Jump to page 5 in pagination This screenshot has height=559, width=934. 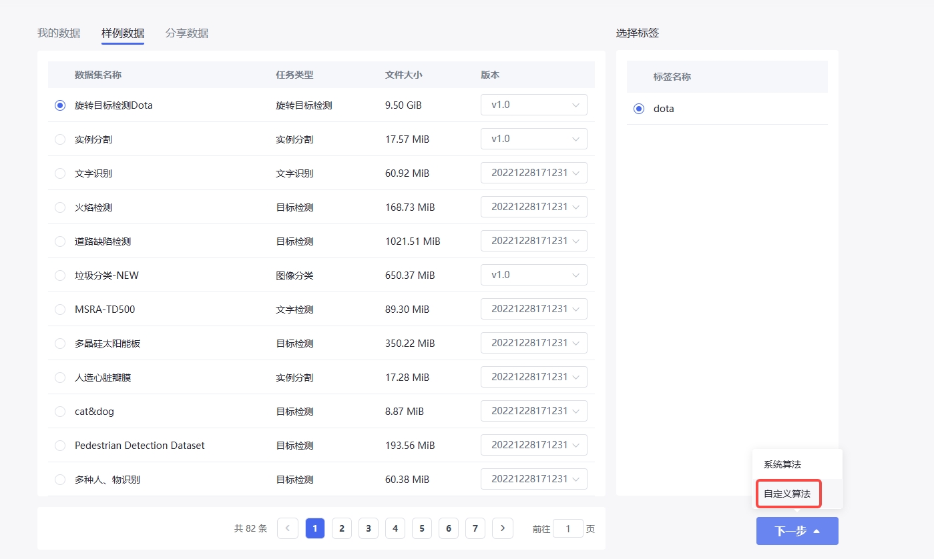pos(422,528)
